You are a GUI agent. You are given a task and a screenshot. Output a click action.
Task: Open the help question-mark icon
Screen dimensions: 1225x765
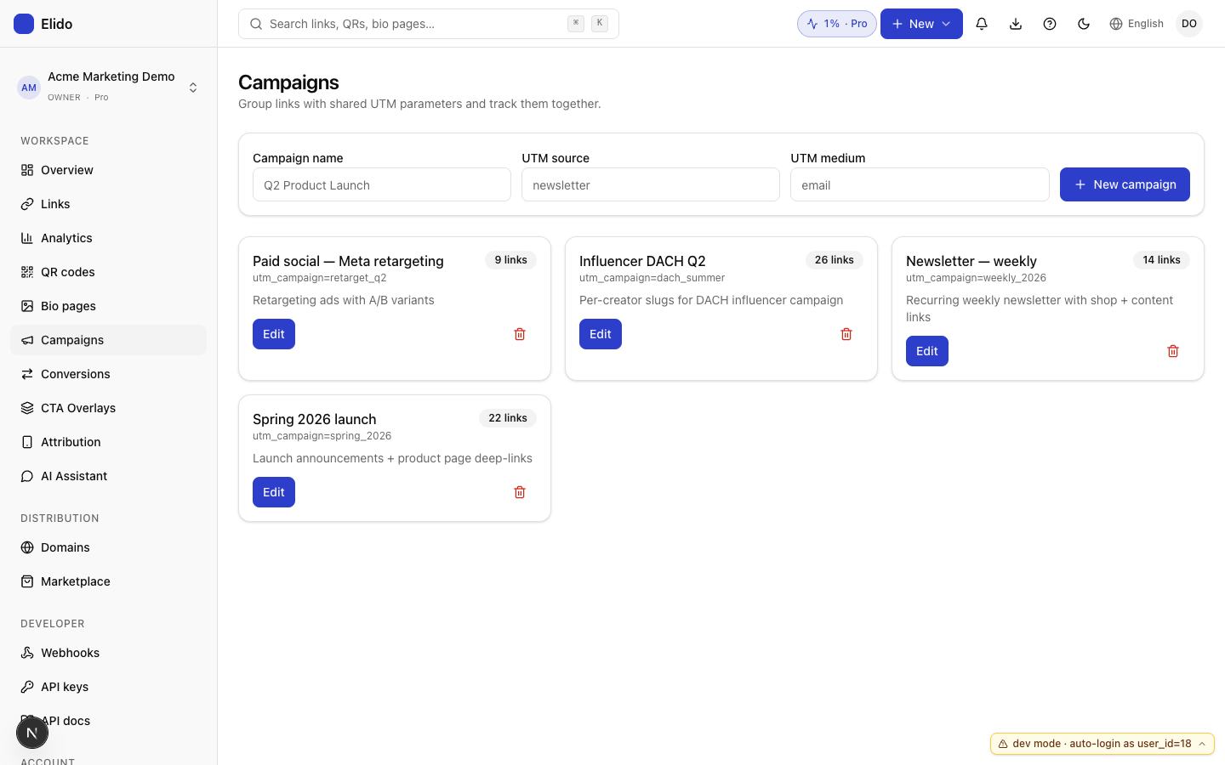(1050, 24)
